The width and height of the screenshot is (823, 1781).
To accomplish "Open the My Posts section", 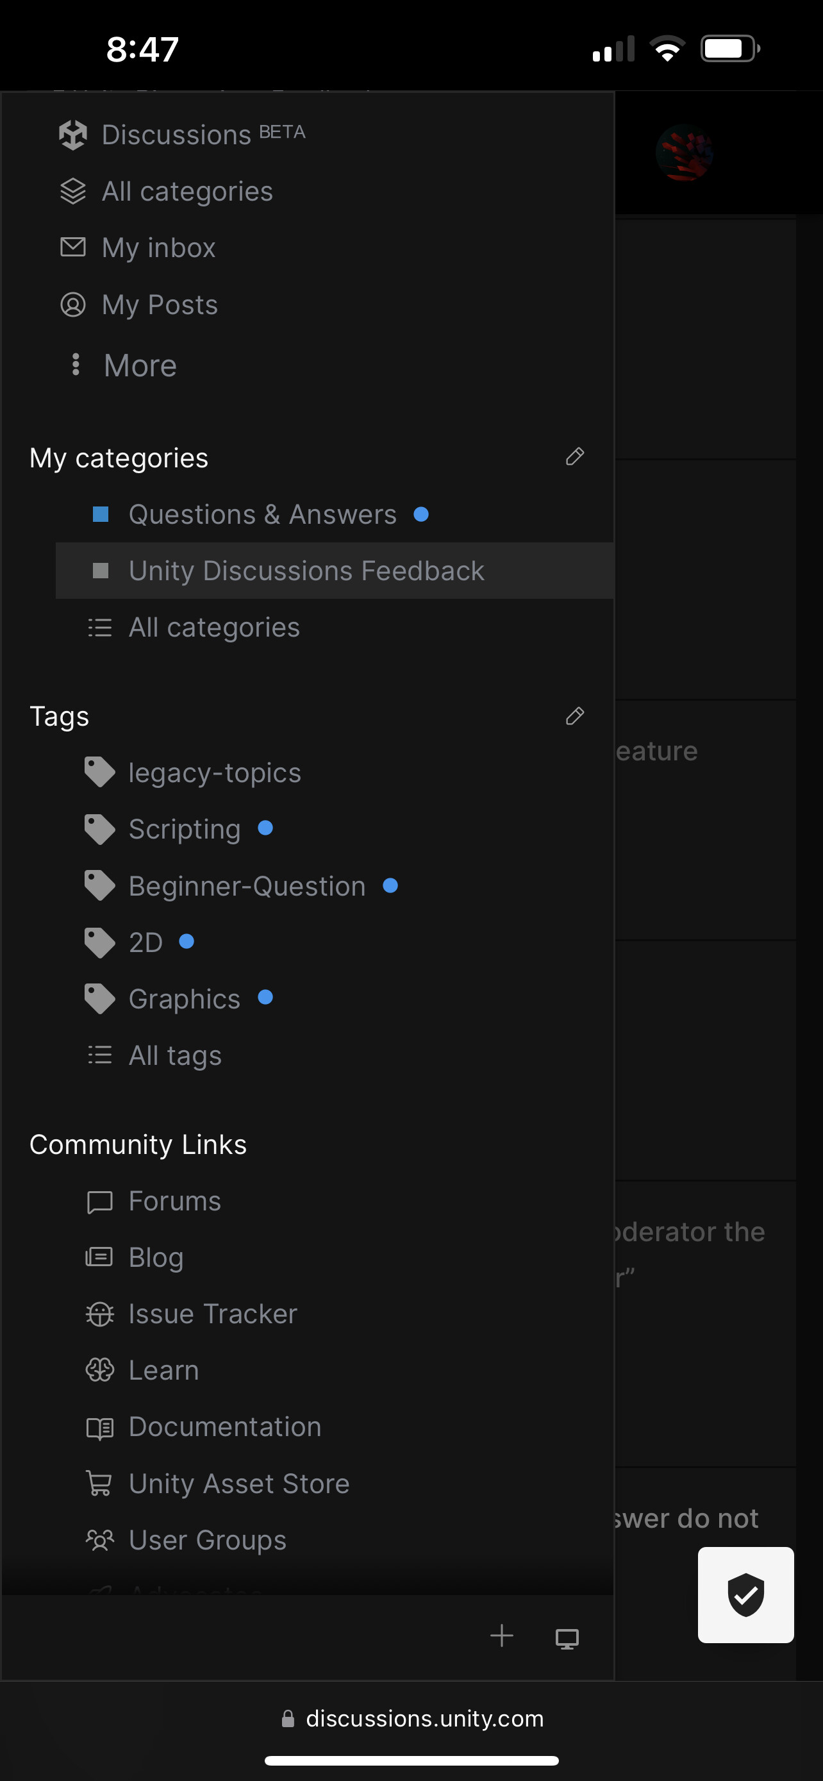I will pos(159,305).
